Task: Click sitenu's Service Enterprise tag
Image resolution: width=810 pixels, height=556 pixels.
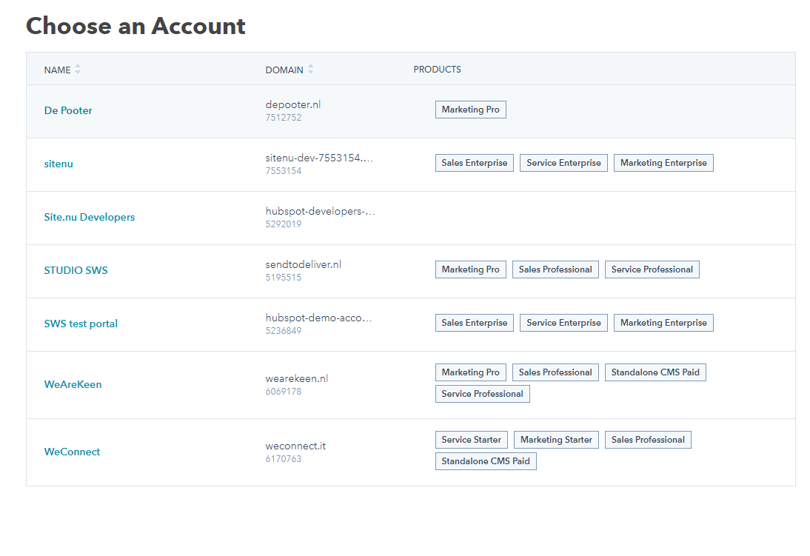Action: click(563, 163)
